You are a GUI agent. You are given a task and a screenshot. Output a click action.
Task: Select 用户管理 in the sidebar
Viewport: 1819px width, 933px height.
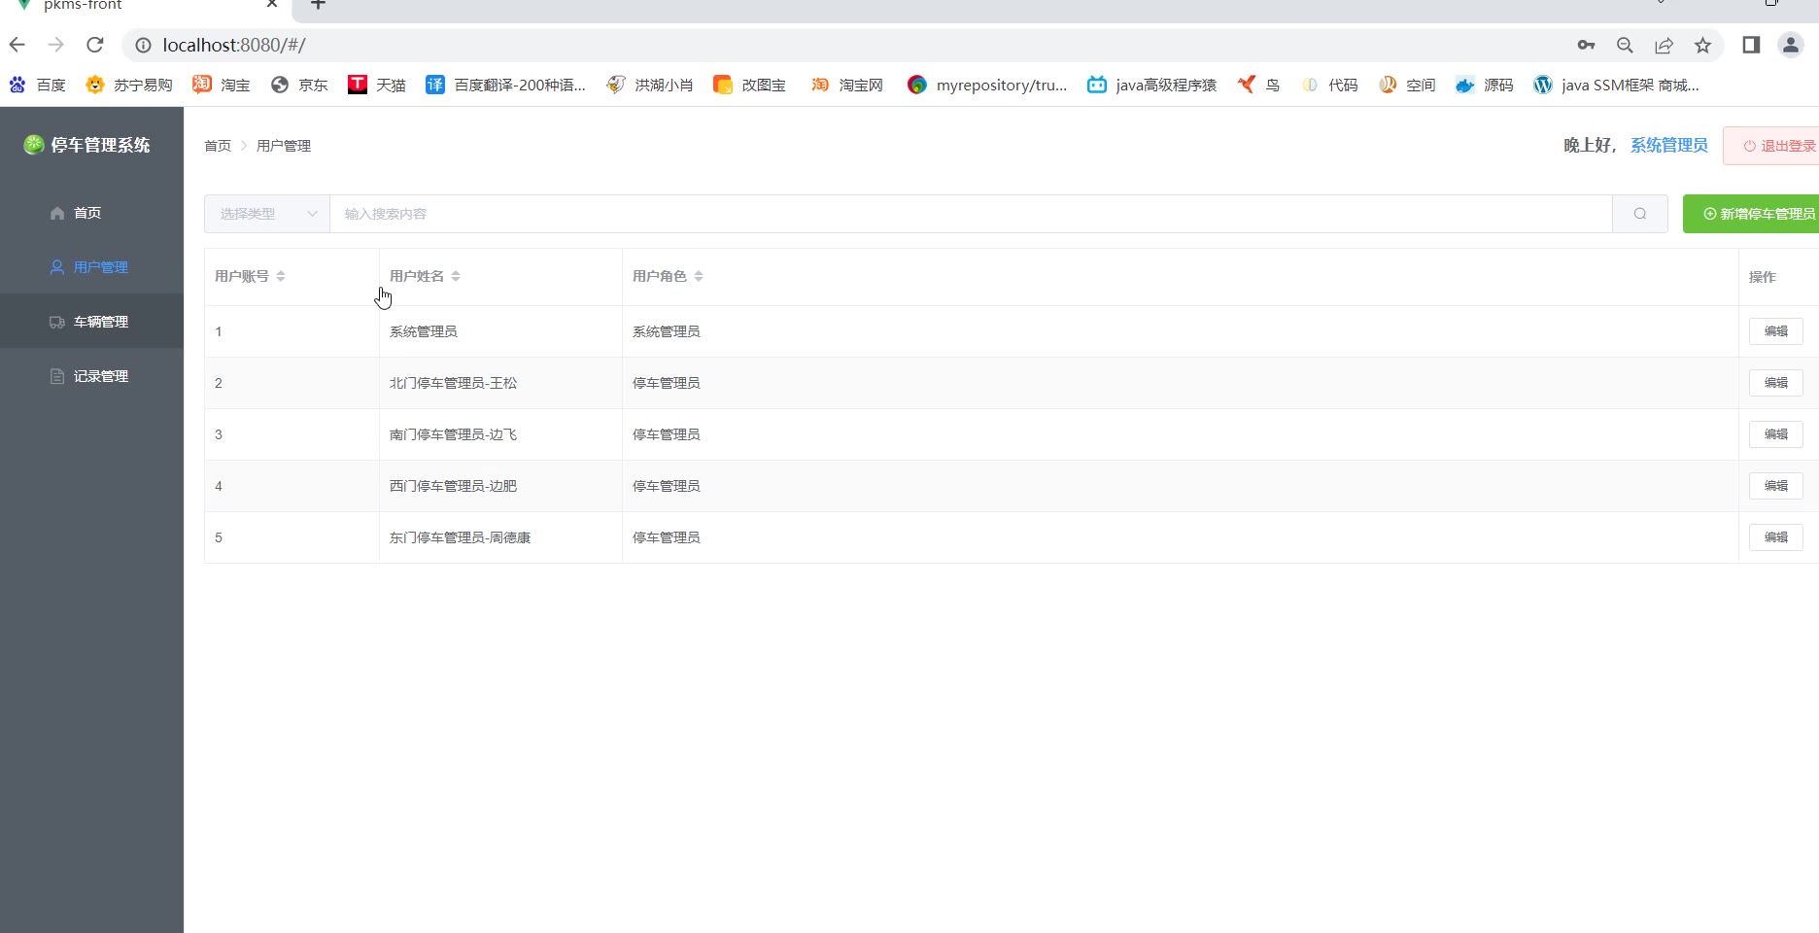(91, 267)
